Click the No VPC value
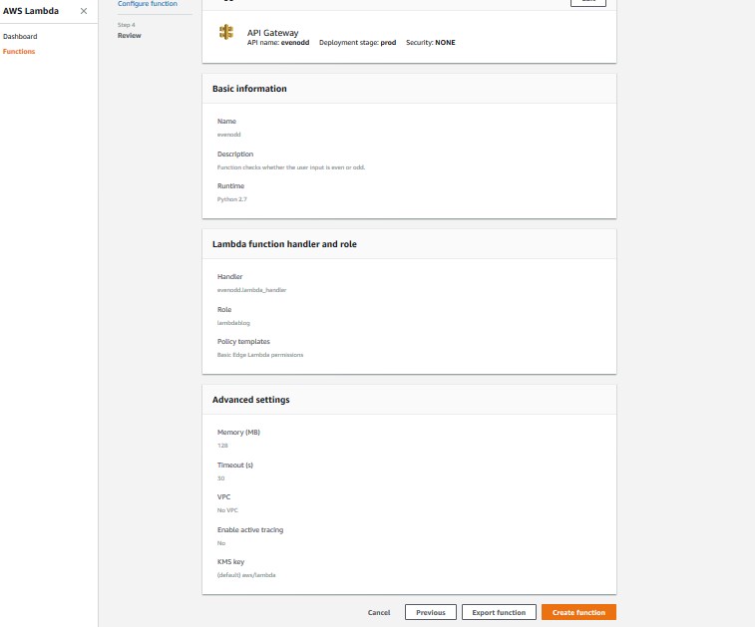Screen dimensions: 755x627 click(x=227, y=510)
